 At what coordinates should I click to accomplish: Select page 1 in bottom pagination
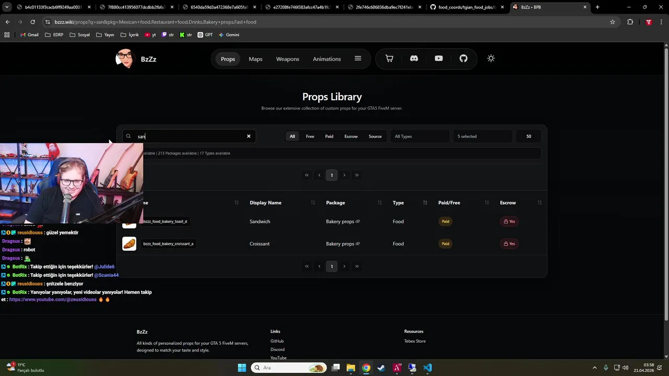point(331,266)
